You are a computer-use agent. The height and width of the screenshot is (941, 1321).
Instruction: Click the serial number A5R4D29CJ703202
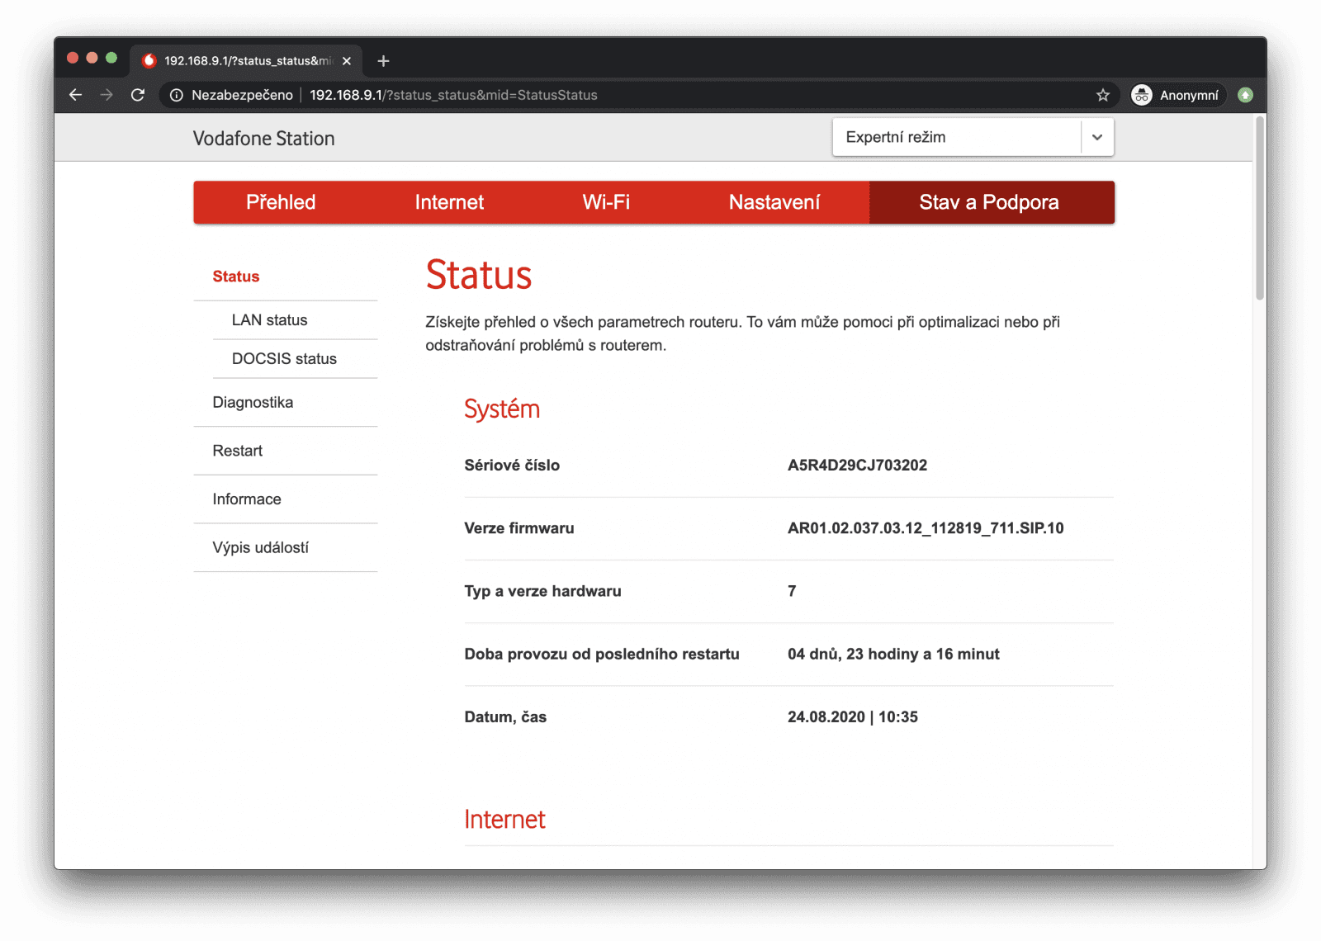[x=857, y=466]
